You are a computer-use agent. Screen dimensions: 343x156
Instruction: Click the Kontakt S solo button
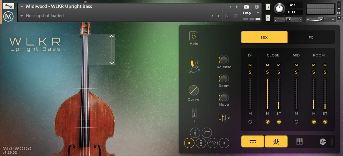pos(268,7)
